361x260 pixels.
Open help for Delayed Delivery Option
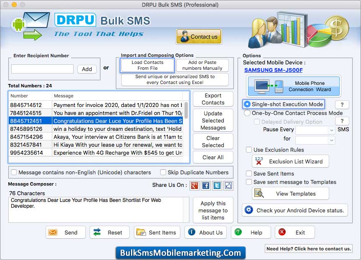pyautogui.click(x=342, y=121)
